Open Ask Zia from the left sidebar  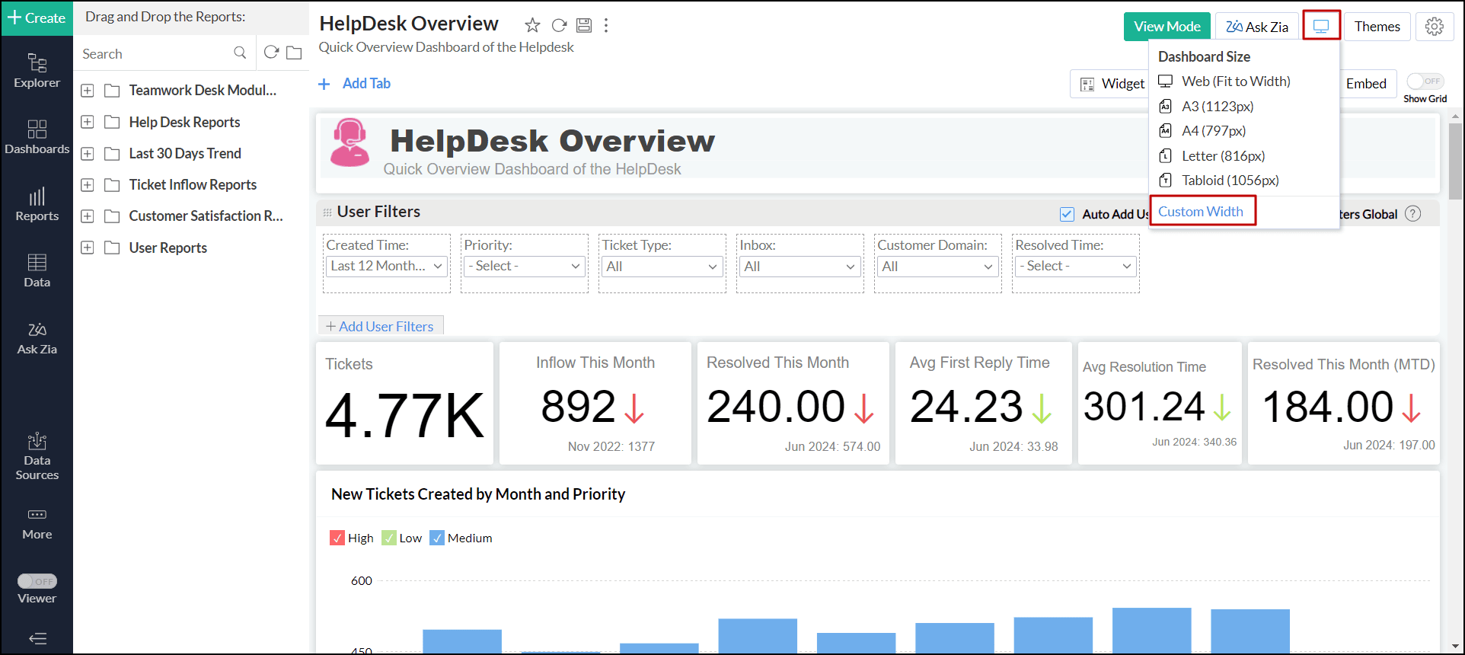click(37, 338)
